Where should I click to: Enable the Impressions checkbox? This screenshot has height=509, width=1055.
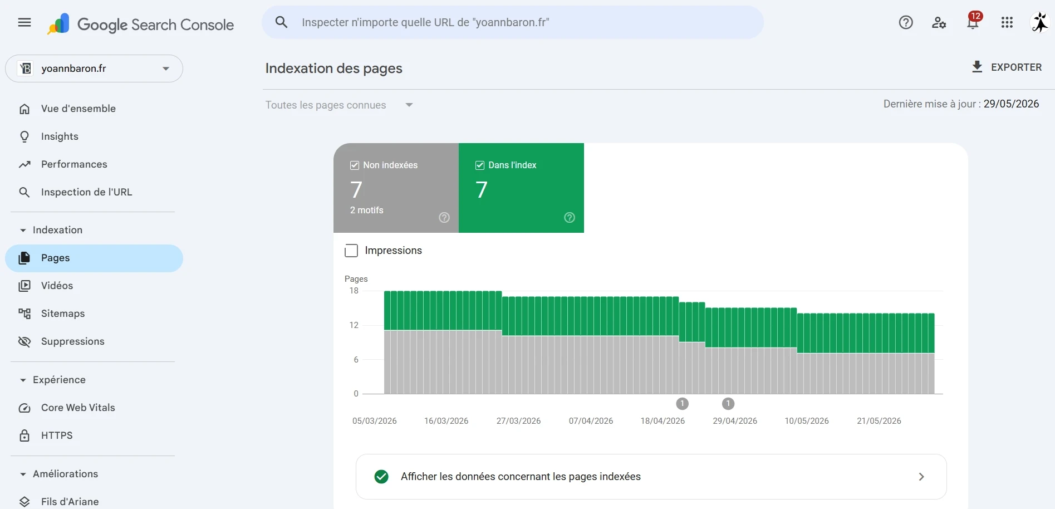[x=351, y=251]
